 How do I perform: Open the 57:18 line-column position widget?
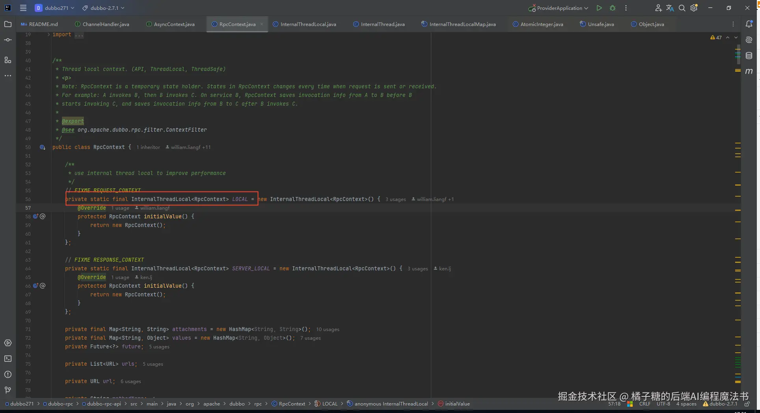click(x=614, y=404)
